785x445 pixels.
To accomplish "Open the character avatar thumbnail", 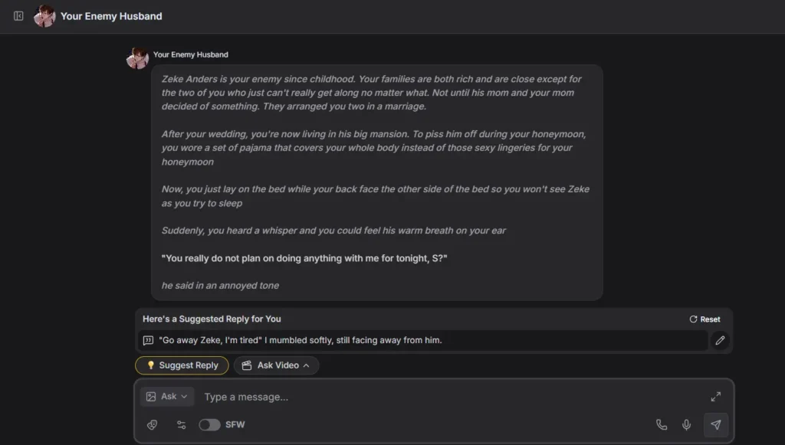I will [45, 15].
